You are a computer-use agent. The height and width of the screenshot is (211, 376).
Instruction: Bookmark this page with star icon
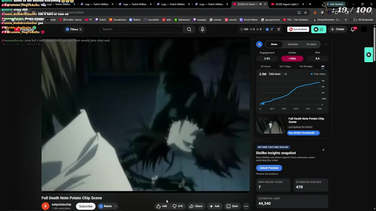click(305, 12)
